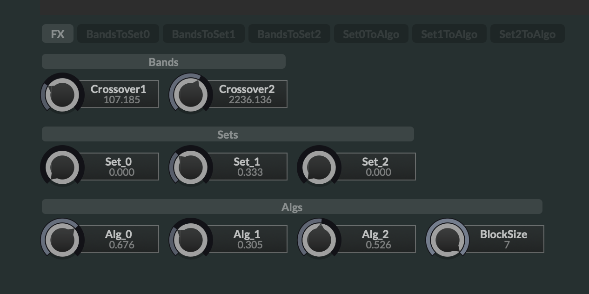Click the Crossover2 knob dial

point(191,94)
